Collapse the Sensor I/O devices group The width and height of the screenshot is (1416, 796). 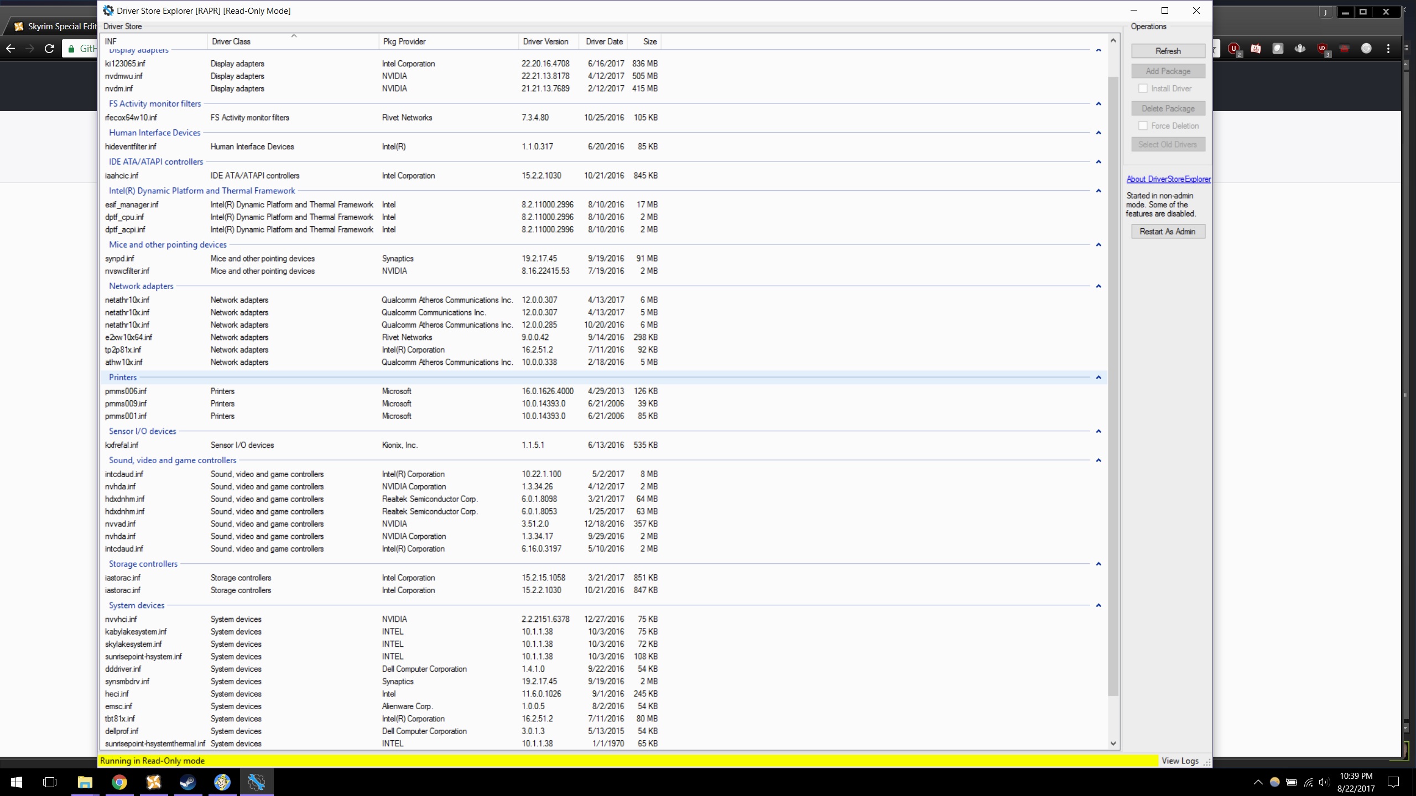coord(1099,431)
